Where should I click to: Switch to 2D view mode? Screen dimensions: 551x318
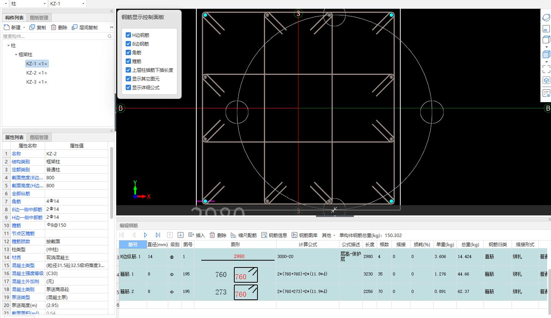click(x=546, y=29)
